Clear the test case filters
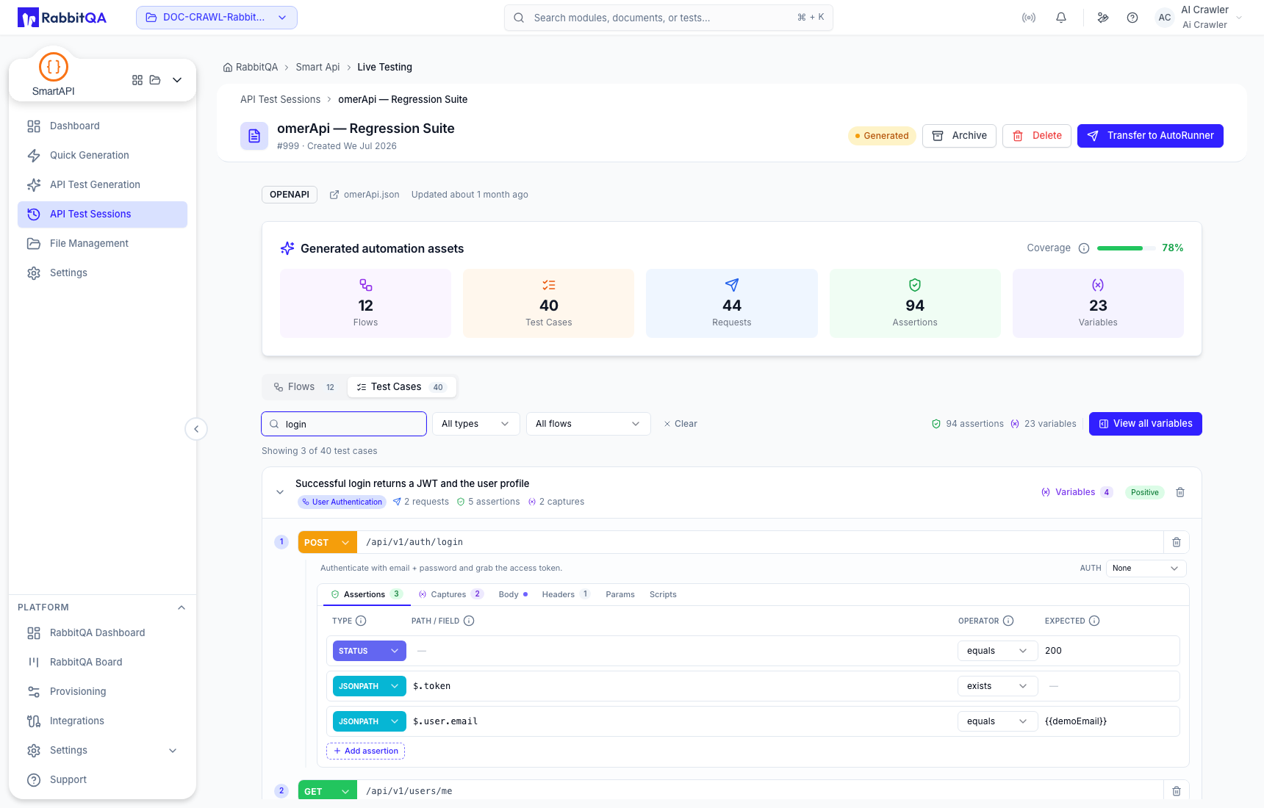1264x808 pixels. point(681,424)
